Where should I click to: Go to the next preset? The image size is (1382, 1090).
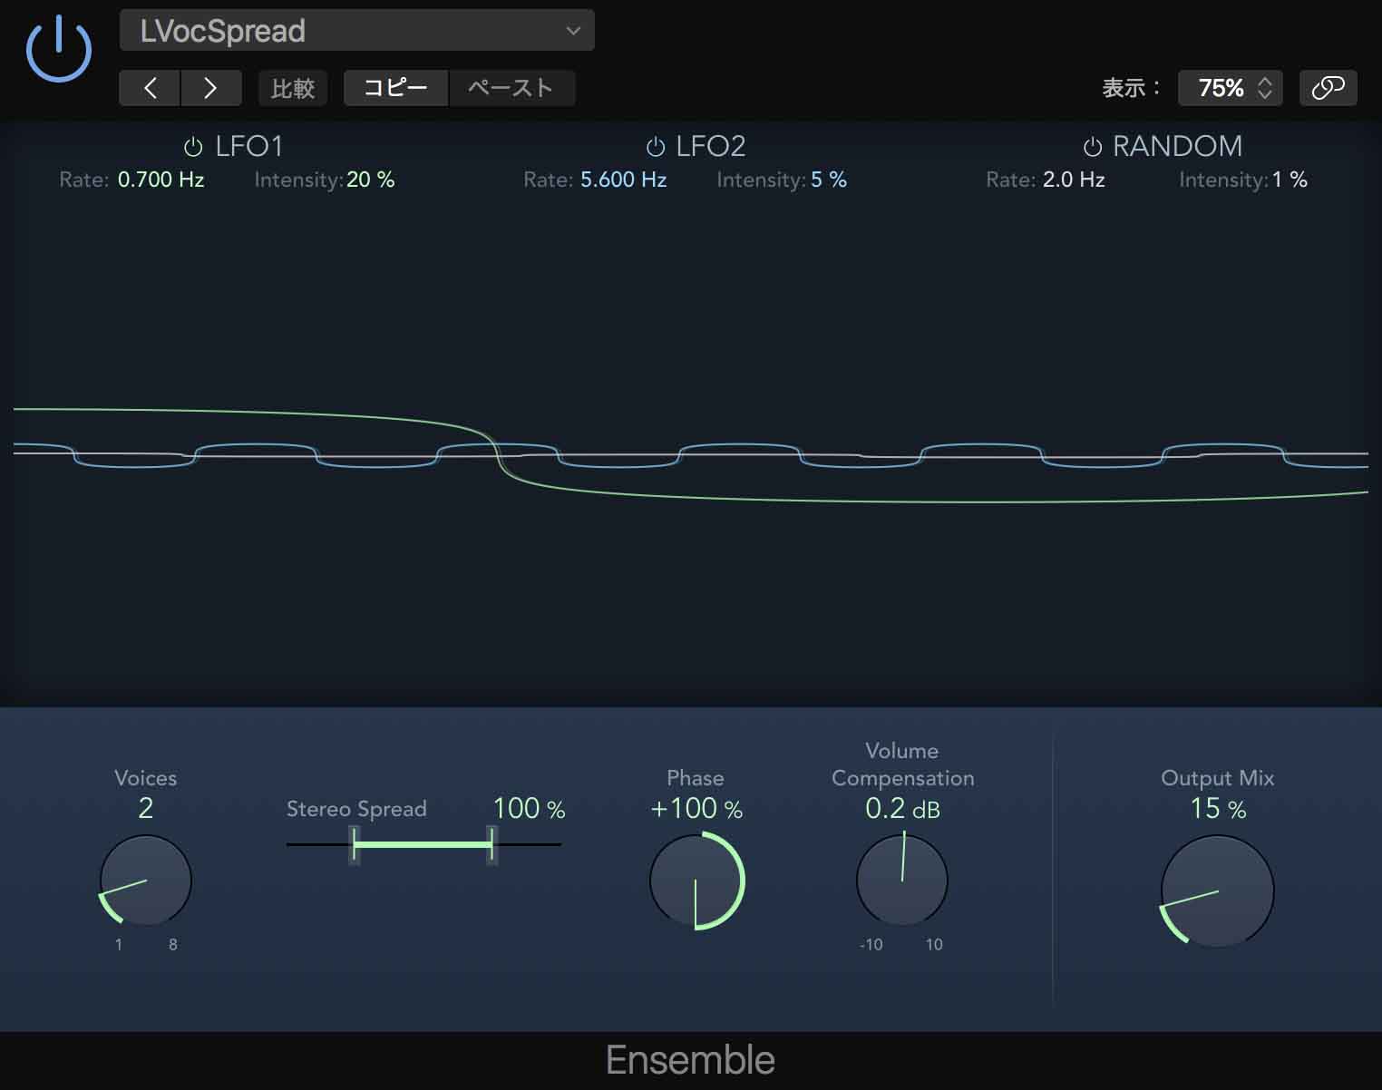click(x=210, y=88)
